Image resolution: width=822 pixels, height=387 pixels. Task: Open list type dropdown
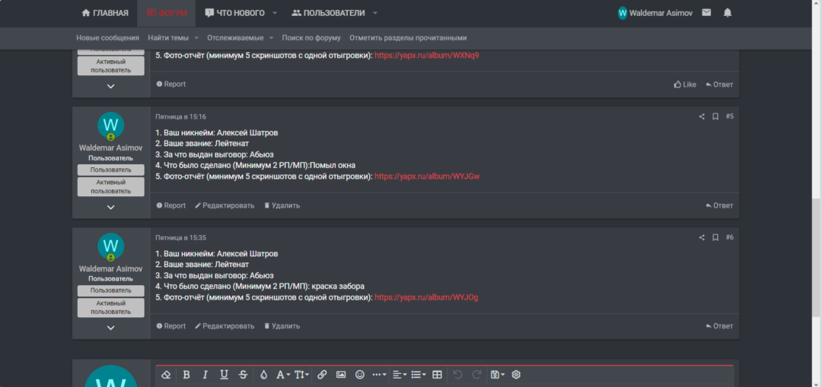[419, 374]
